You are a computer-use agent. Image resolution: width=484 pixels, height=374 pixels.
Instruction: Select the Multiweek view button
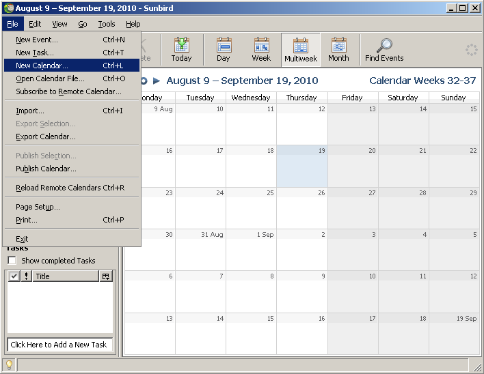tap(301, 51)
